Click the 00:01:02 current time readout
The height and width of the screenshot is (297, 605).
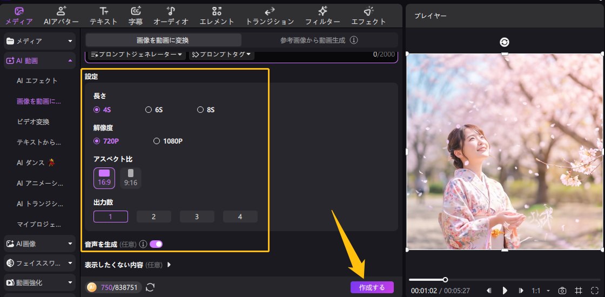click(424, 291)
